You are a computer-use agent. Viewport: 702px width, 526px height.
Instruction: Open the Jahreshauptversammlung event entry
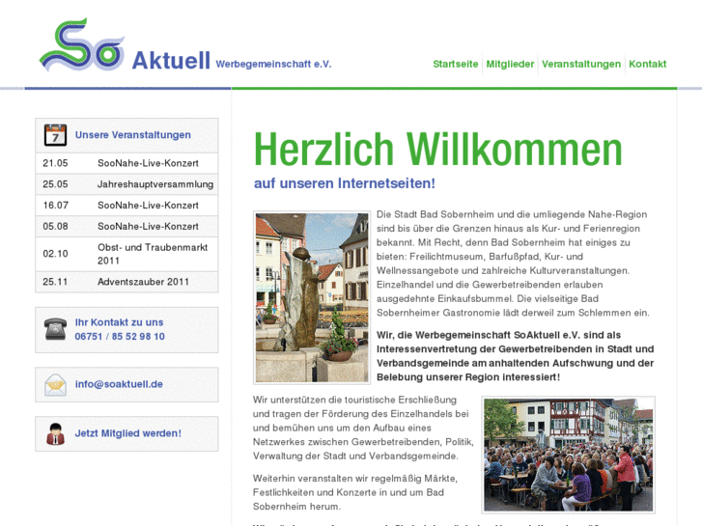coord(155,184)
